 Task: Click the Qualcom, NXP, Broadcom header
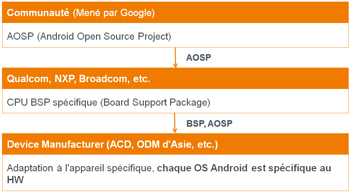point(175,78)
